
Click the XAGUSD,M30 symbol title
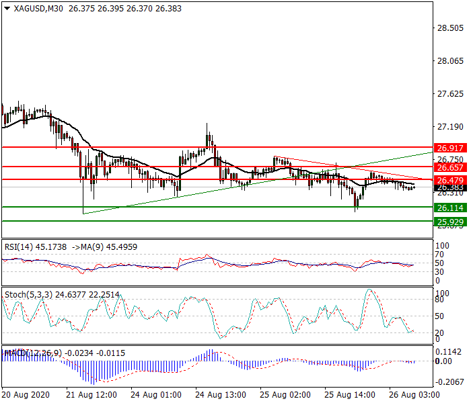click(x=38, y=9)
